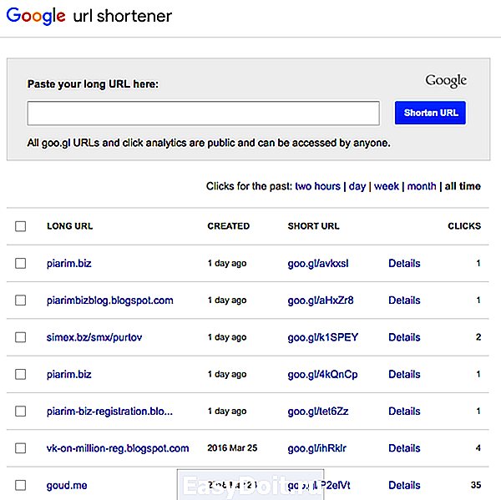The image size is (501, 500).
Task: Open Details for goo.gl/aHxZr8
Action: pyautogui.click(x=404, y=301)
